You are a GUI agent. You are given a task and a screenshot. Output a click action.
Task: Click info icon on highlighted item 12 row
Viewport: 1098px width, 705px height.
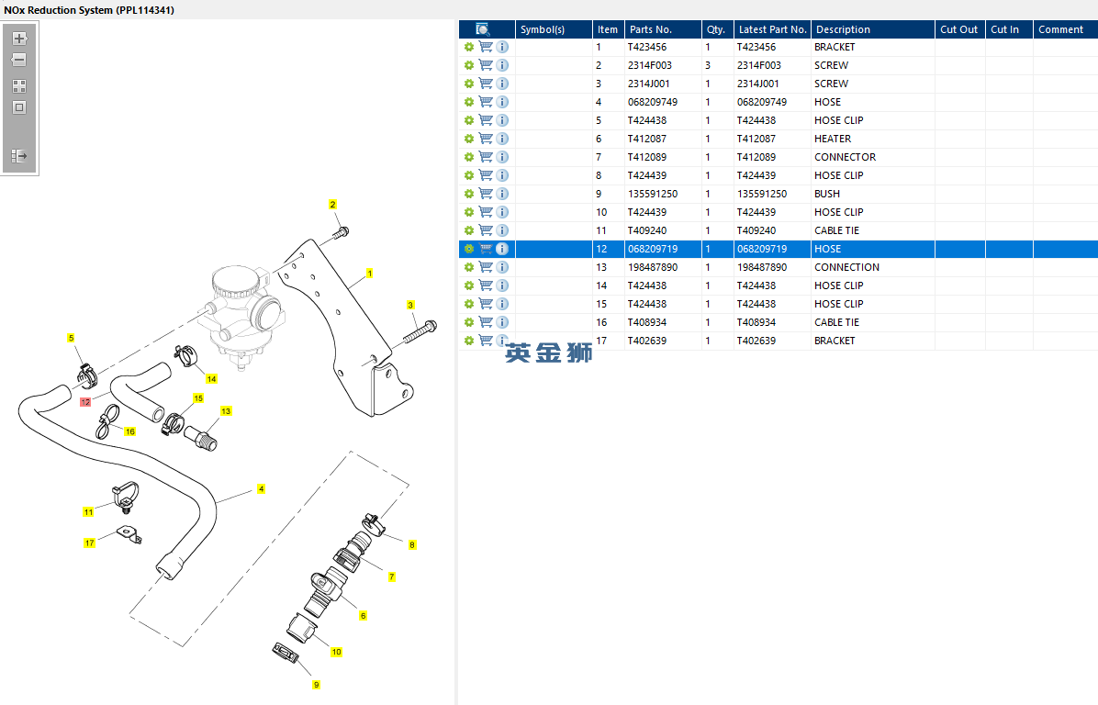pyautogui.click(x=502, y=249)
